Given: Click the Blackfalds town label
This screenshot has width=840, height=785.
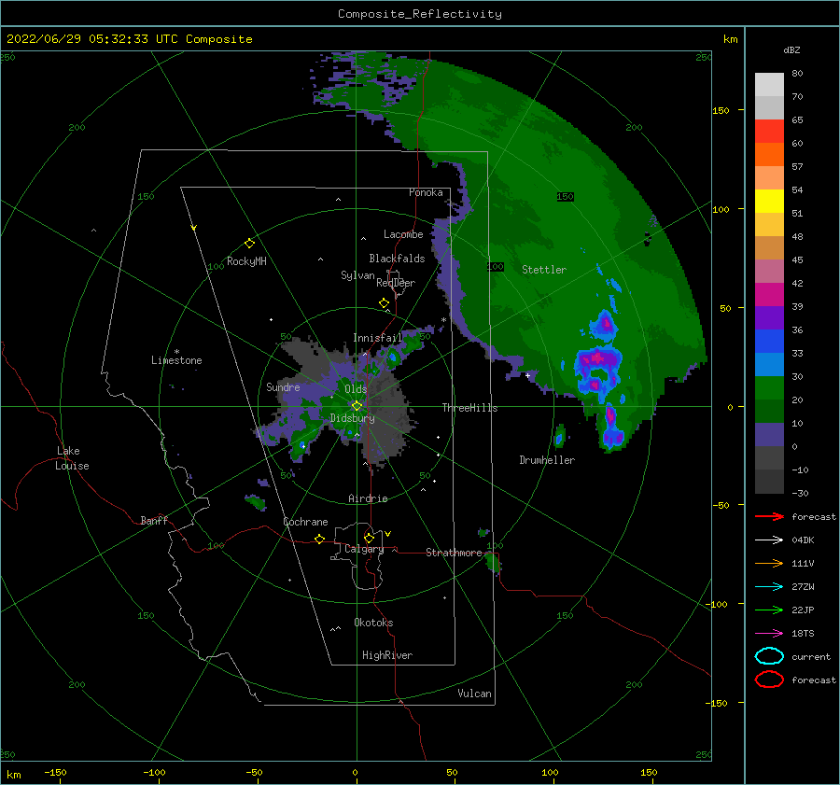Looking at the screenshot, I should click(x=397, y=259).
